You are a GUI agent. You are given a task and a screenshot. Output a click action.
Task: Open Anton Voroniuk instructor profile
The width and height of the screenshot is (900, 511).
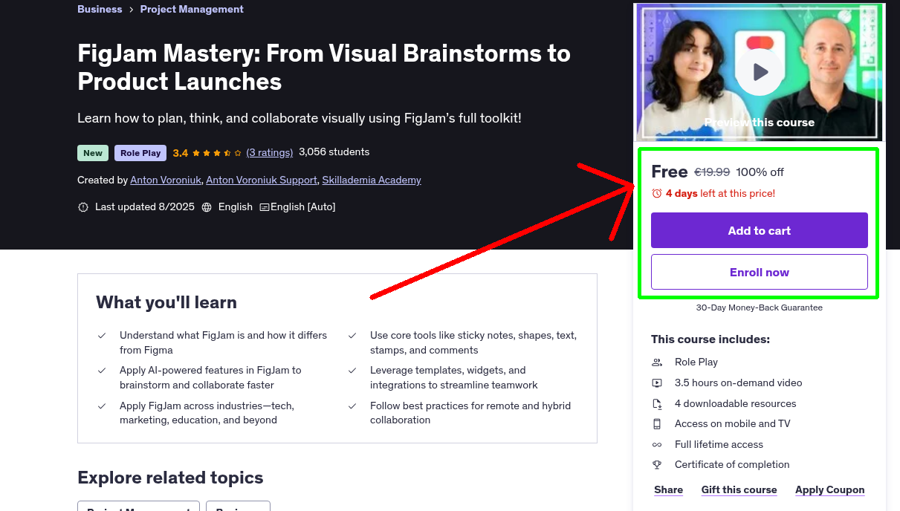point(166,180)
